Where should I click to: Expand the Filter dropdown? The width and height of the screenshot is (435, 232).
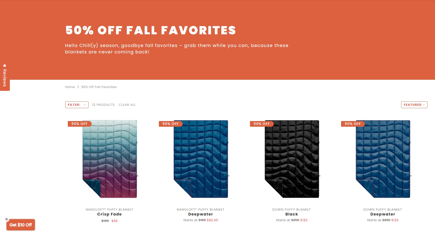click(x=77, y=105)
